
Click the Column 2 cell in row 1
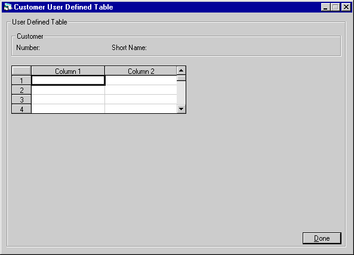141,80
